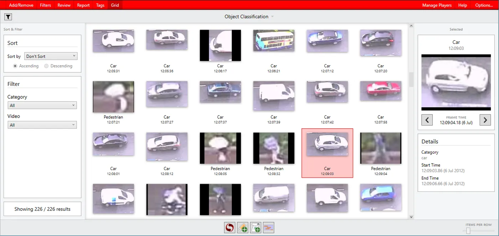Select the Car thumbnail at 12:06:17
The image size is (499, 236).
pyautogui.click(x=220, y=45)
